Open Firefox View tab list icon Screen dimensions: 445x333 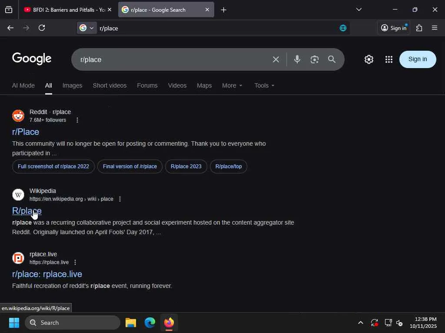[x=9, y=10]
